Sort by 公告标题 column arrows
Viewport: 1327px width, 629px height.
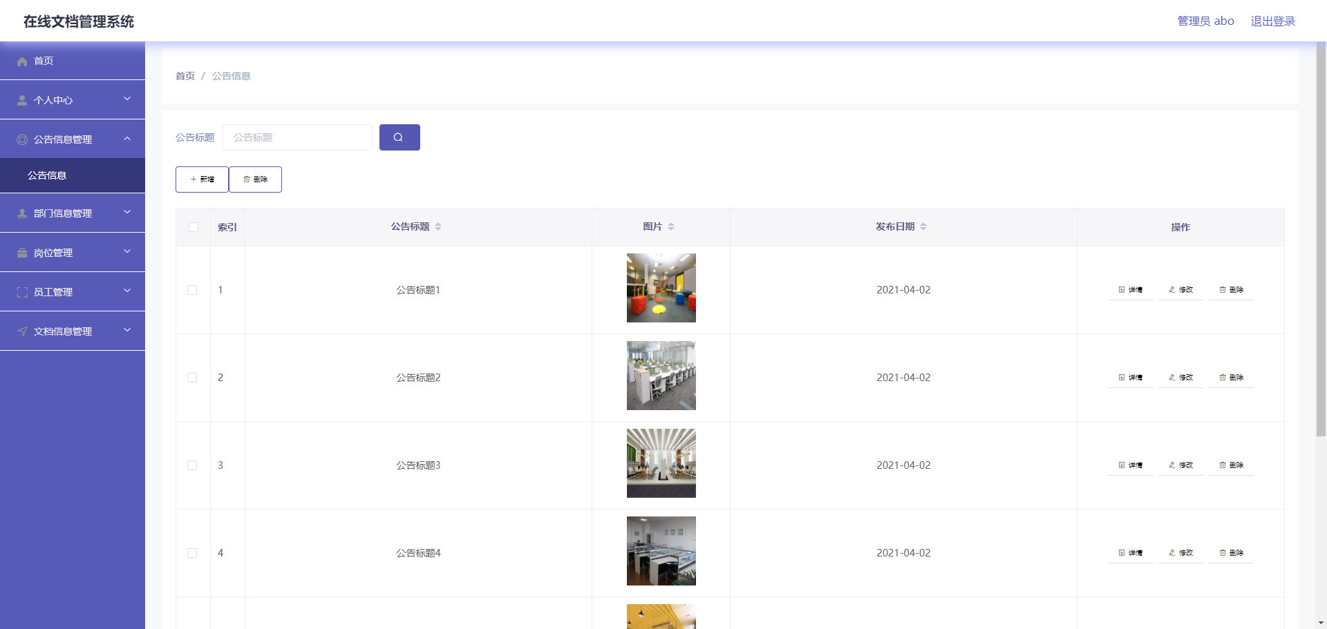(438, 226)
